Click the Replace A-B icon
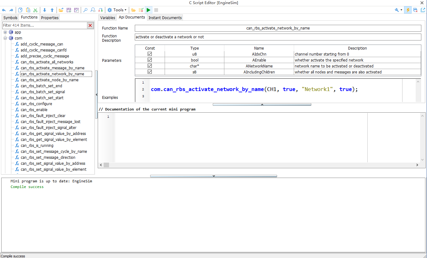The image size is (427, 258). coord(101,10)
